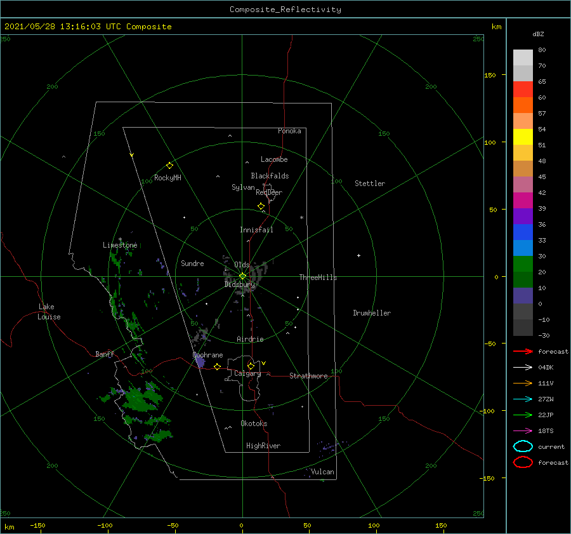Screen dimensions: 571x534
Task: Click the dark green 10–20 dBZ swatch
Action: point(523,279)
